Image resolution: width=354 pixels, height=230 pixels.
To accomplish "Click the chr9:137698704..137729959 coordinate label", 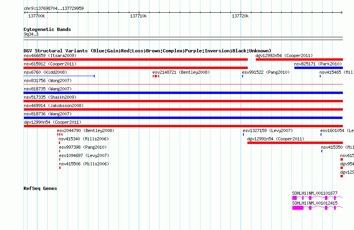I will (x=54, y=8).
